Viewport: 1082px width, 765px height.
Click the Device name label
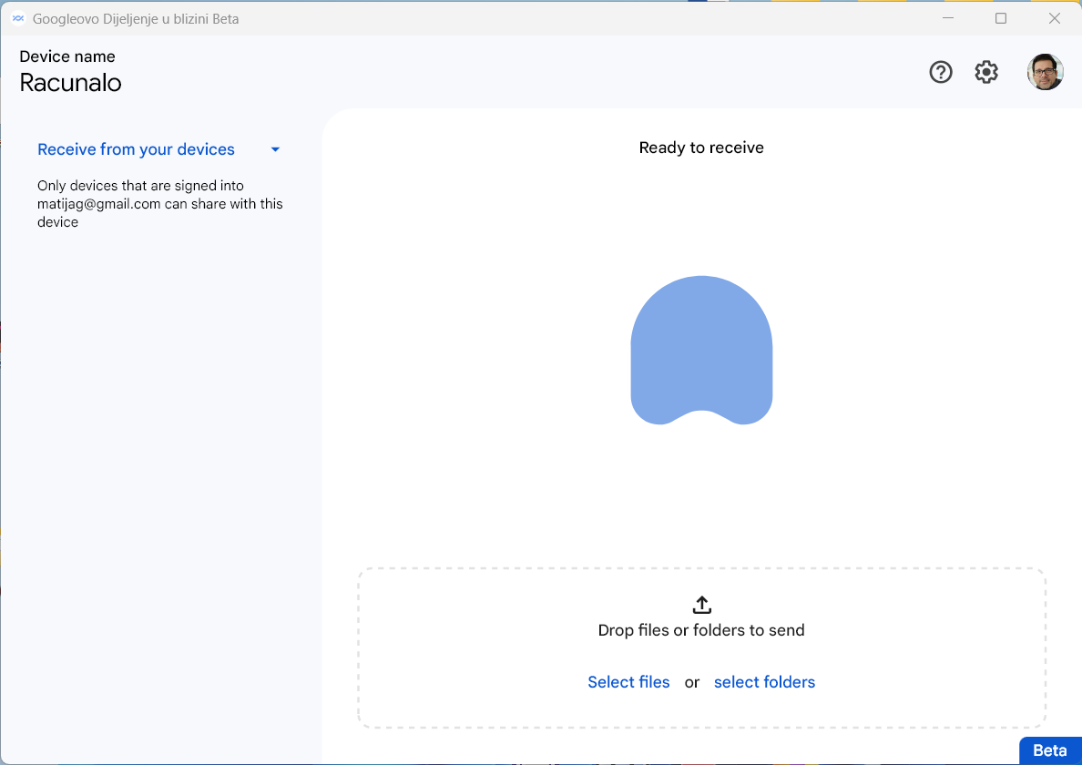pos(67,56)
